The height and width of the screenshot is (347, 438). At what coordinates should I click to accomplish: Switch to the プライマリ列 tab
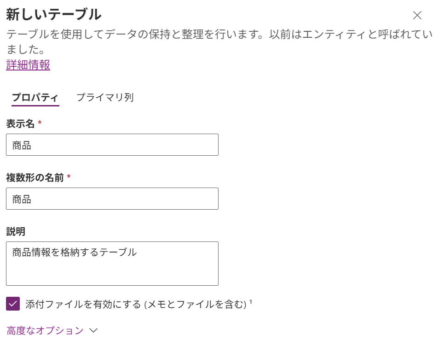point(105,98)
